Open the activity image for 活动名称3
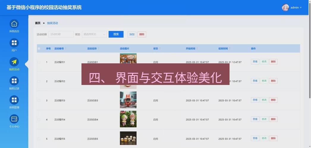Viewport: 311px width, 148px height. coord(128,100)
